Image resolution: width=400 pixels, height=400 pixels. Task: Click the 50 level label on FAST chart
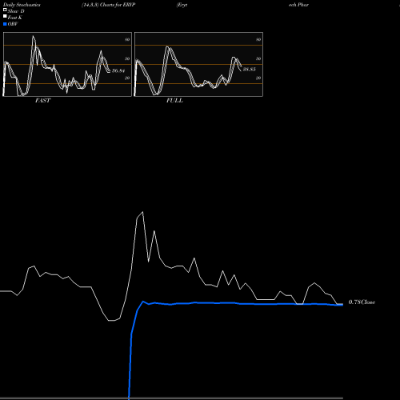pyautogui.click(x=127, y=58)
